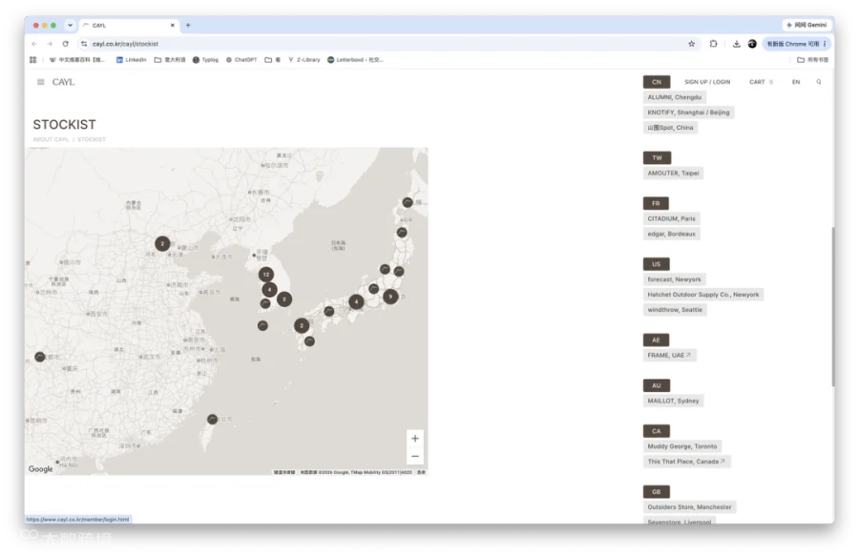Click the new Chrome version available button
The width and height of the screenshot is (859, 556).
coord(796,44)
